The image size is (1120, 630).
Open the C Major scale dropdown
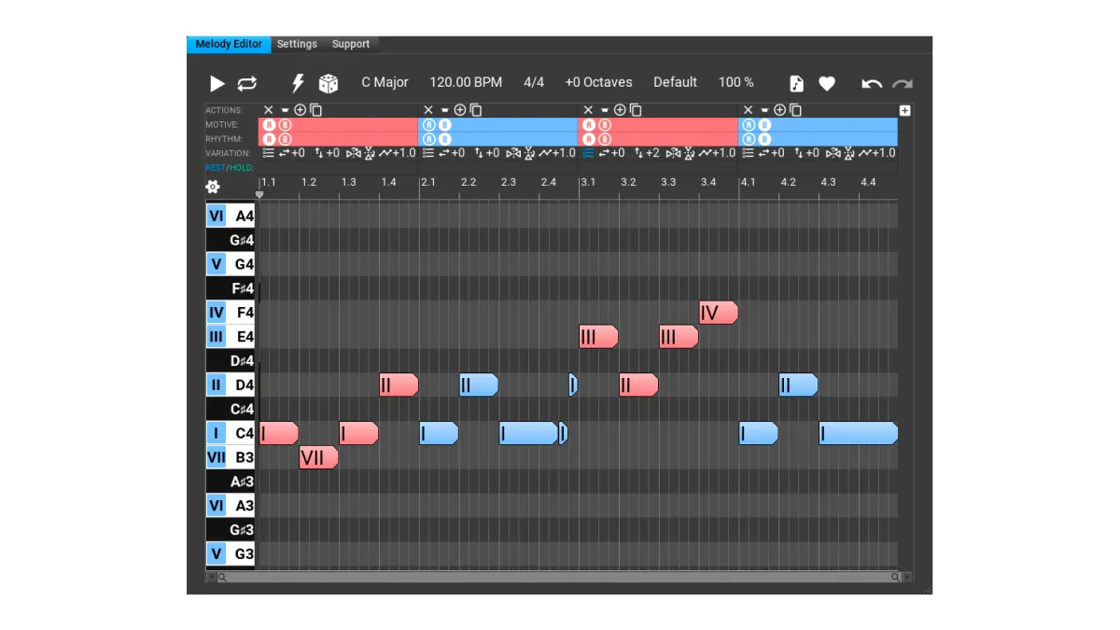click(x=385, y=82)
